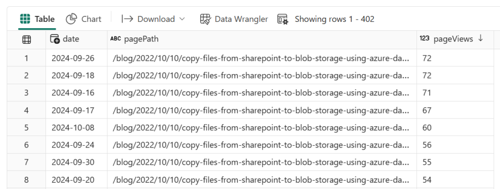This screenshot has height=189, width=500.
Task: Click the Download chevron arrow
Action: coord(182,19)
